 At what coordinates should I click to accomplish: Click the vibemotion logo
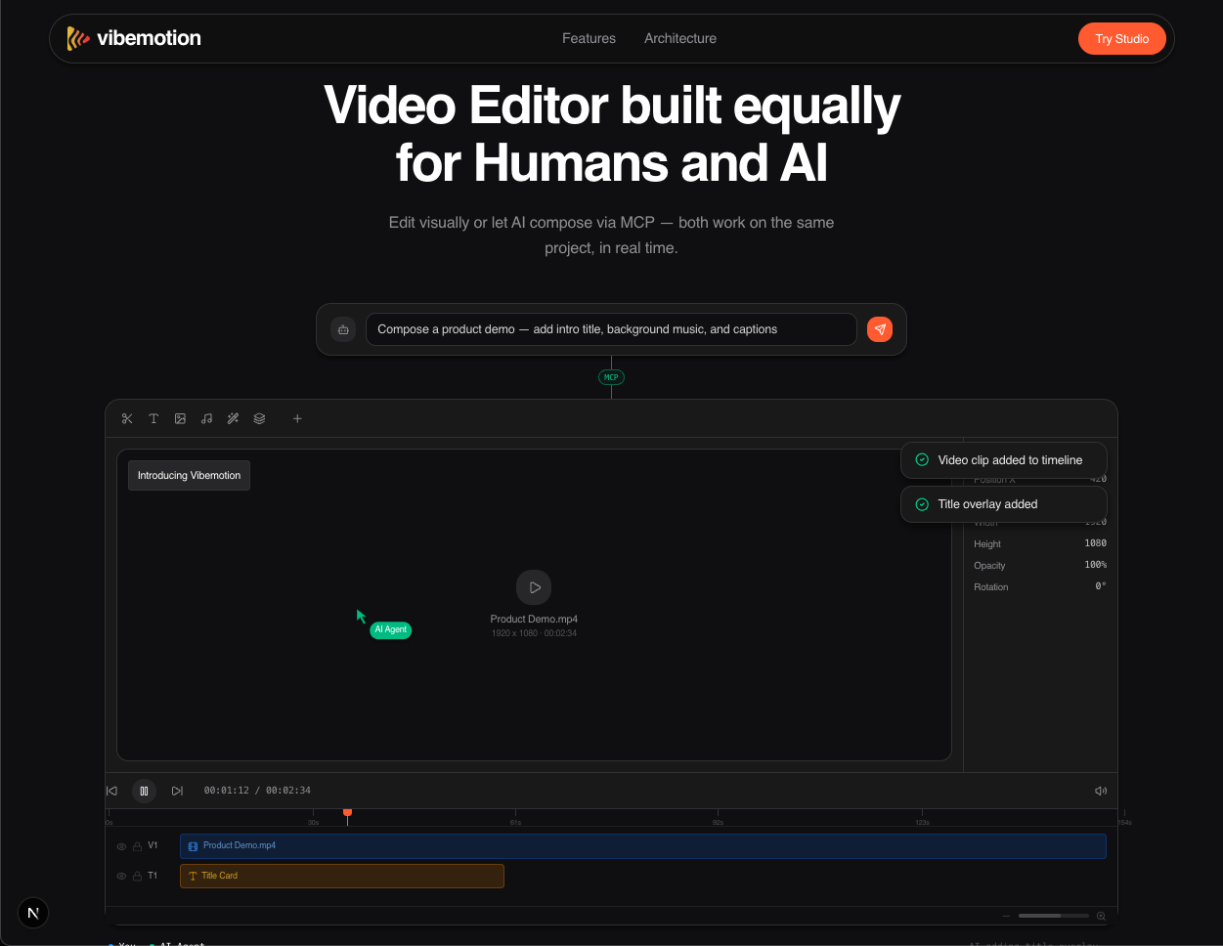[x=134, y=38]
